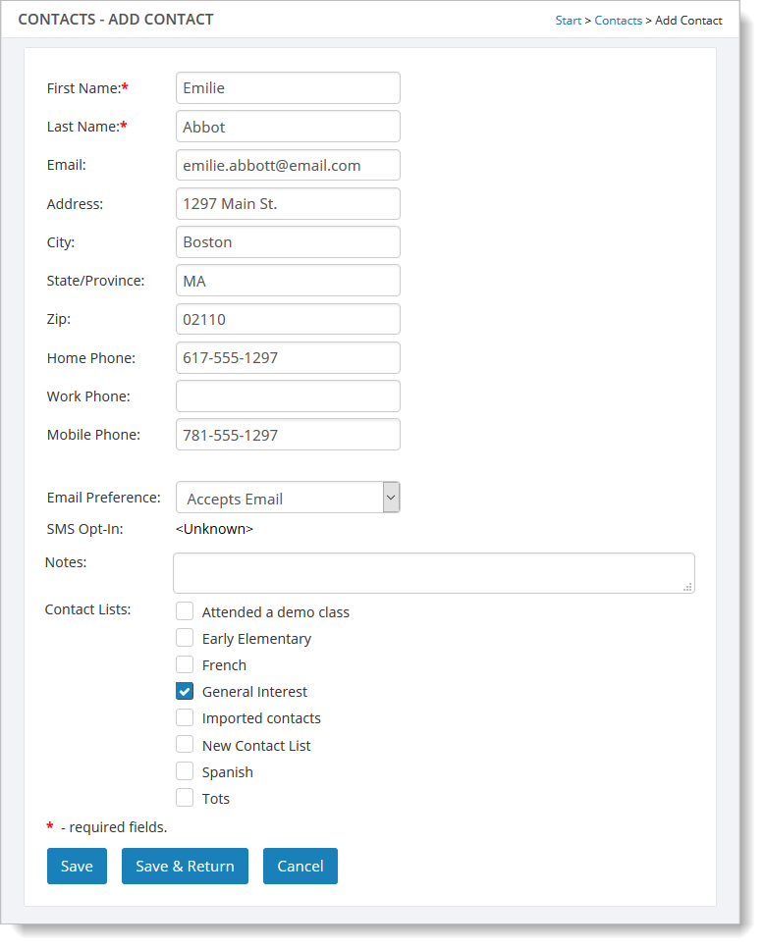Go to the Start breadcrumb link
Image resolution: width=765 pixels, height=949 pixels.
(569, 20)
